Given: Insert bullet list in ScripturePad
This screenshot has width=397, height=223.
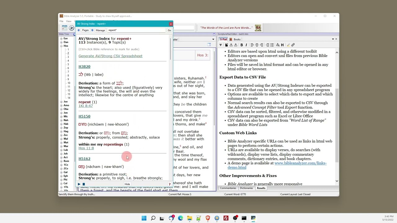Looking at the screenshot, I should (x=272, y=45).
